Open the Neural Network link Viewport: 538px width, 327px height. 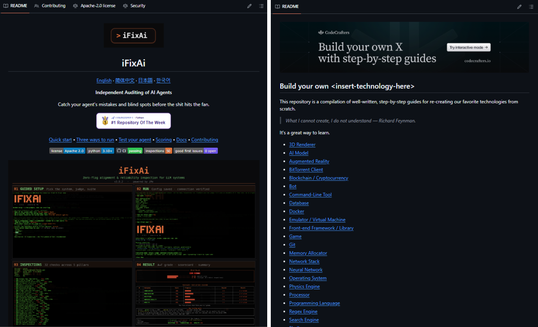[x=306, y=270]
